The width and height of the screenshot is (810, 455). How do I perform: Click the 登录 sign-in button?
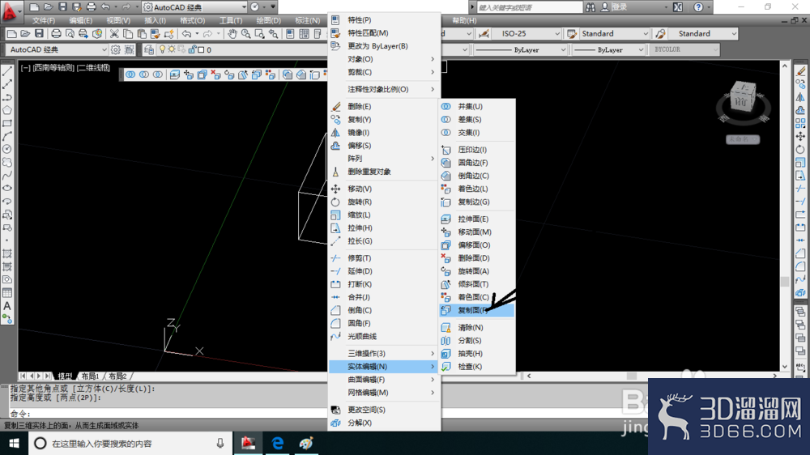[620, 7]
